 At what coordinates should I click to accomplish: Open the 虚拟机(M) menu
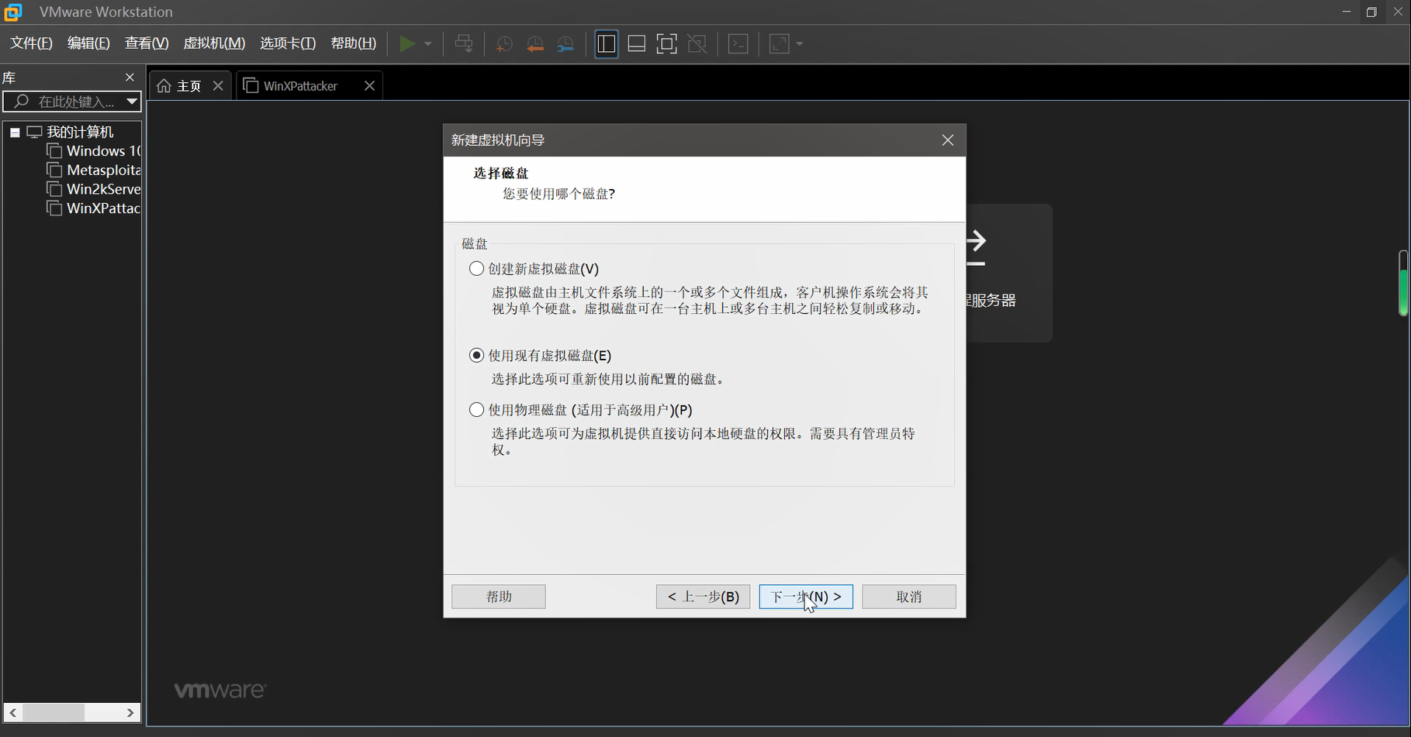(214, 43)
